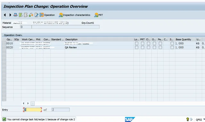
Task: Open the Operation details button
Action: pyautogui.click(x=47, y=15)
